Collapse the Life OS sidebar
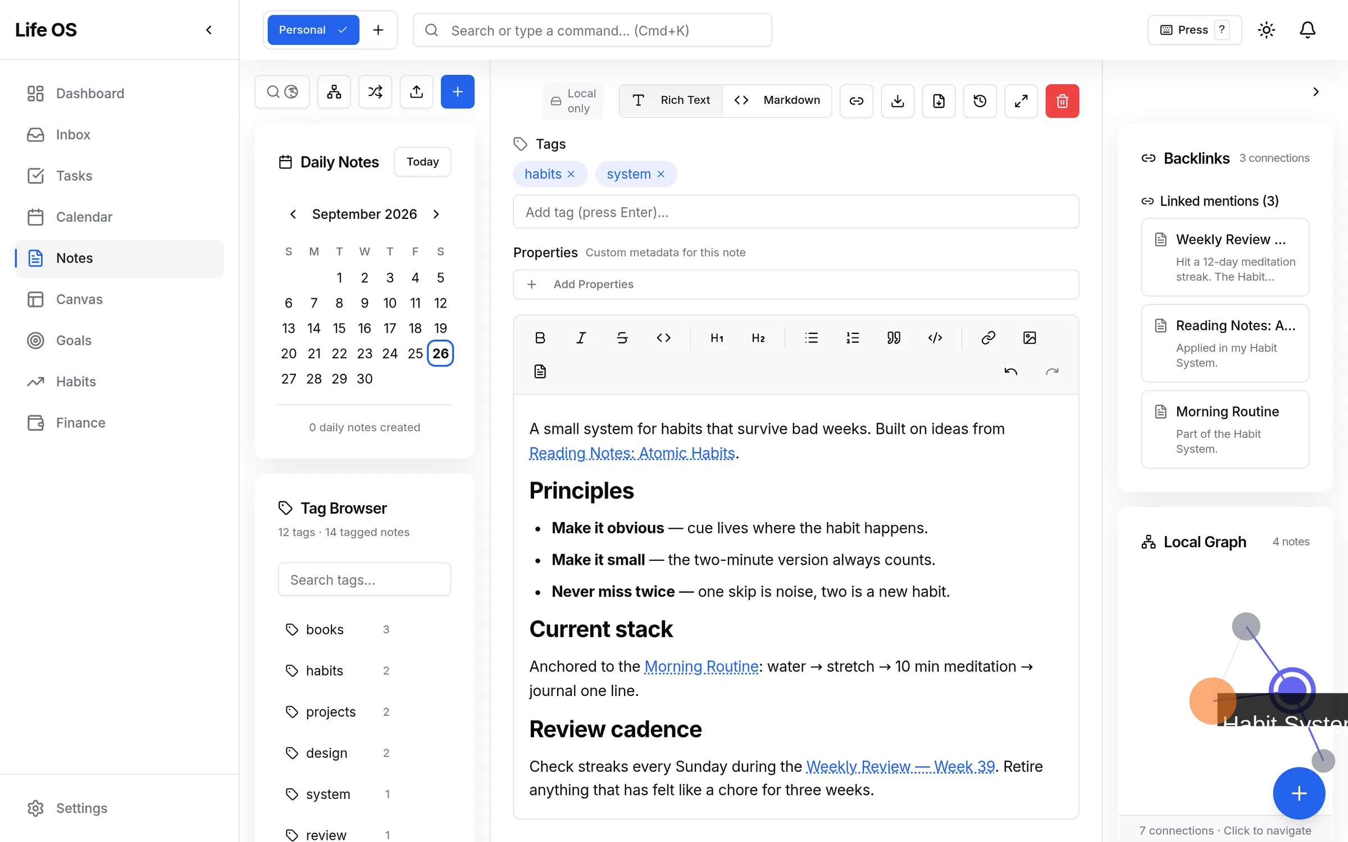Screen dimensions: 1348x842 [209, 30]
